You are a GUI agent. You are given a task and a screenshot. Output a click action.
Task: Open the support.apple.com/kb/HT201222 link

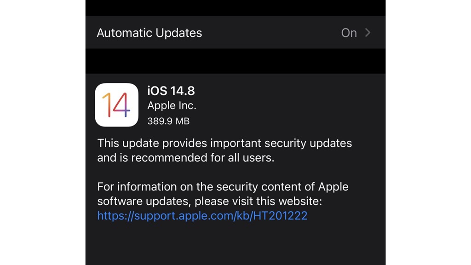(202, 215)
